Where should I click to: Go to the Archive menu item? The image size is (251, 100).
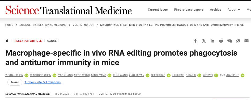click(215, 10)
